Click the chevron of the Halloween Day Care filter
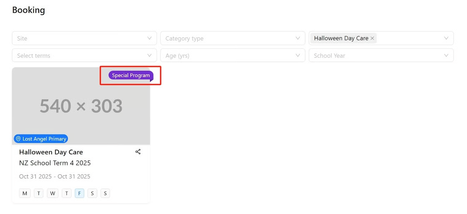 click(x=446, y=38)
